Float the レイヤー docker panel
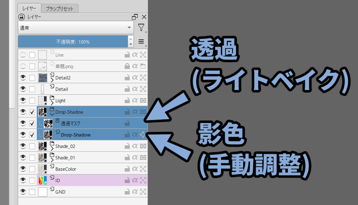Image resolution: width=358 pixels, height=205 pixels. pyautogui.click(x=135, y=17)
